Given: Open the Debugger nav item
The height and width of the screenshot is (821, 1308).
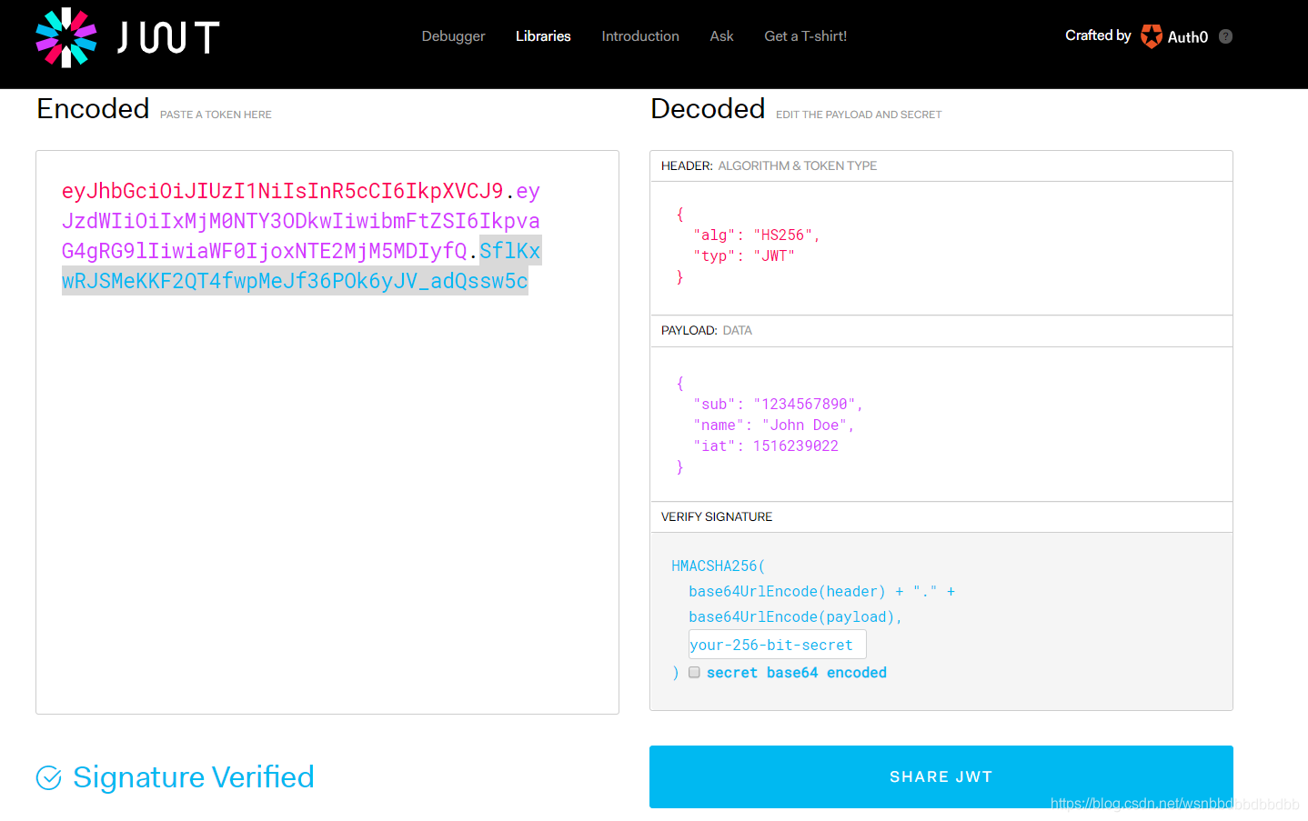Looking at the screenshot, I should (453, 36).
